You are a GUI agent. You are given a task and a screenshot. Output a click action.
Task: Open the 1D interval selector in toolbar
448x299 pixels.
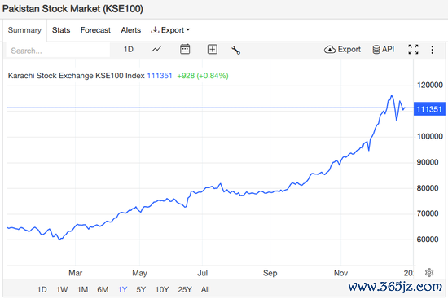click(128, 50)
